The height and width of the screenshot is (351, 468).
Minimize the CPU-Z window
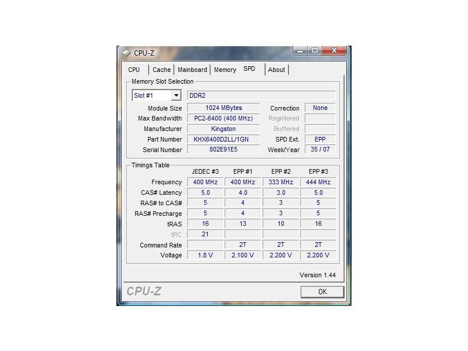(300, 51)
